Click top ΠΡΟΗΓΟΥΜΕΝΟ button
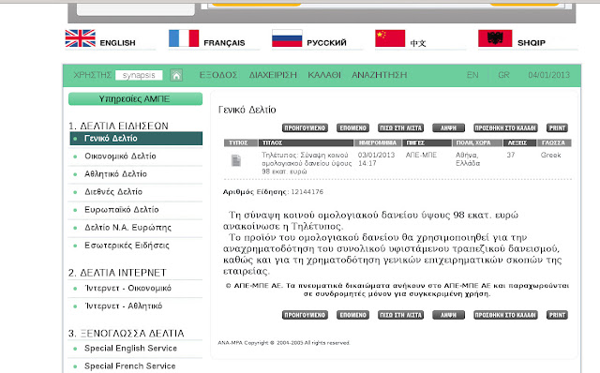 tap(305, 127)
